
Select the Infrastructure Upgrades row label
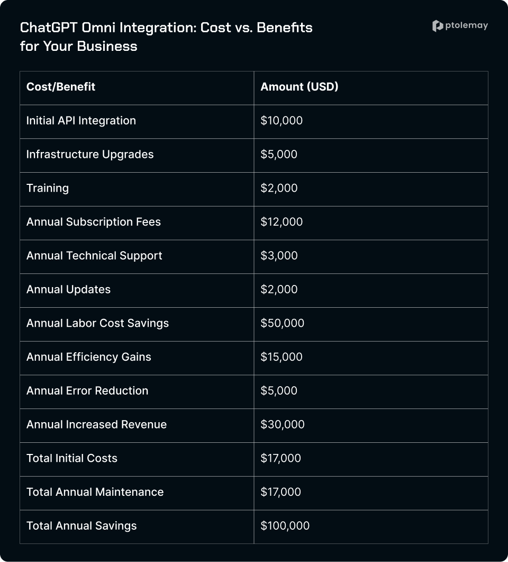(90, 155)
